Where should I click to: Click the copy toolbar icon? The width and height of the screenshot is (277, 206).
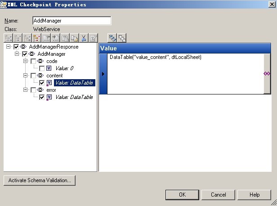(74, 38)
